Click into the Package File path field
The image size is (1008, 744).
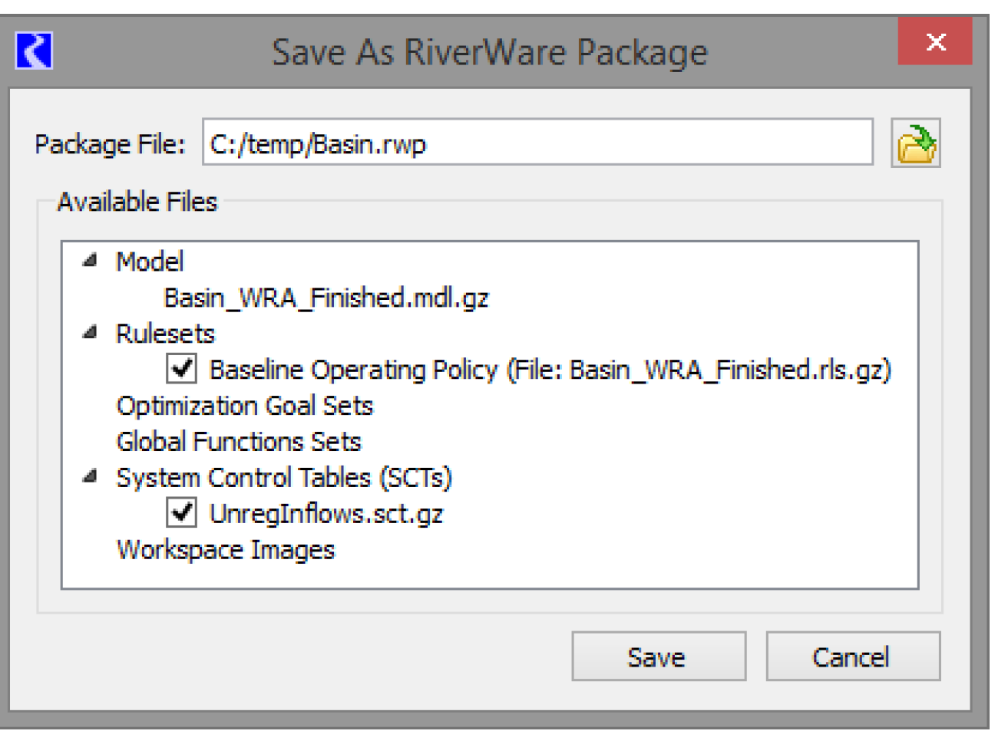click(x=537, y=143)
